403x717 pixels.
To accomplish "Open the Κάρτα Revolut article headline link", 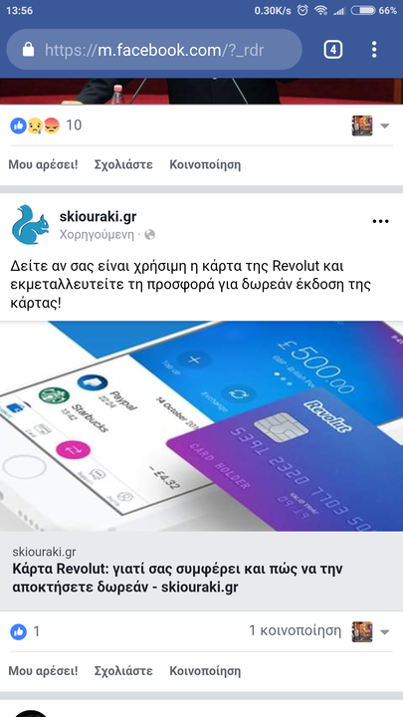I will [x=177, y=578].
